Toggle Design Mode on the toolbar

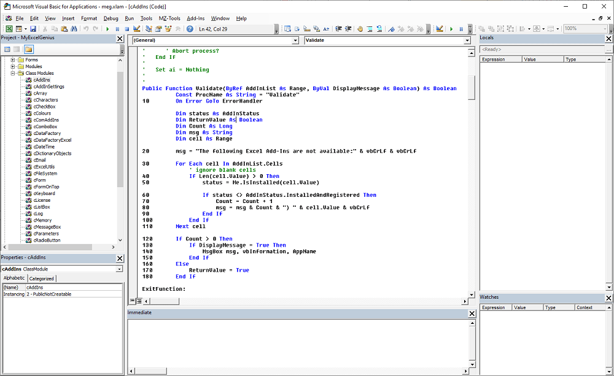click(136, 29)
